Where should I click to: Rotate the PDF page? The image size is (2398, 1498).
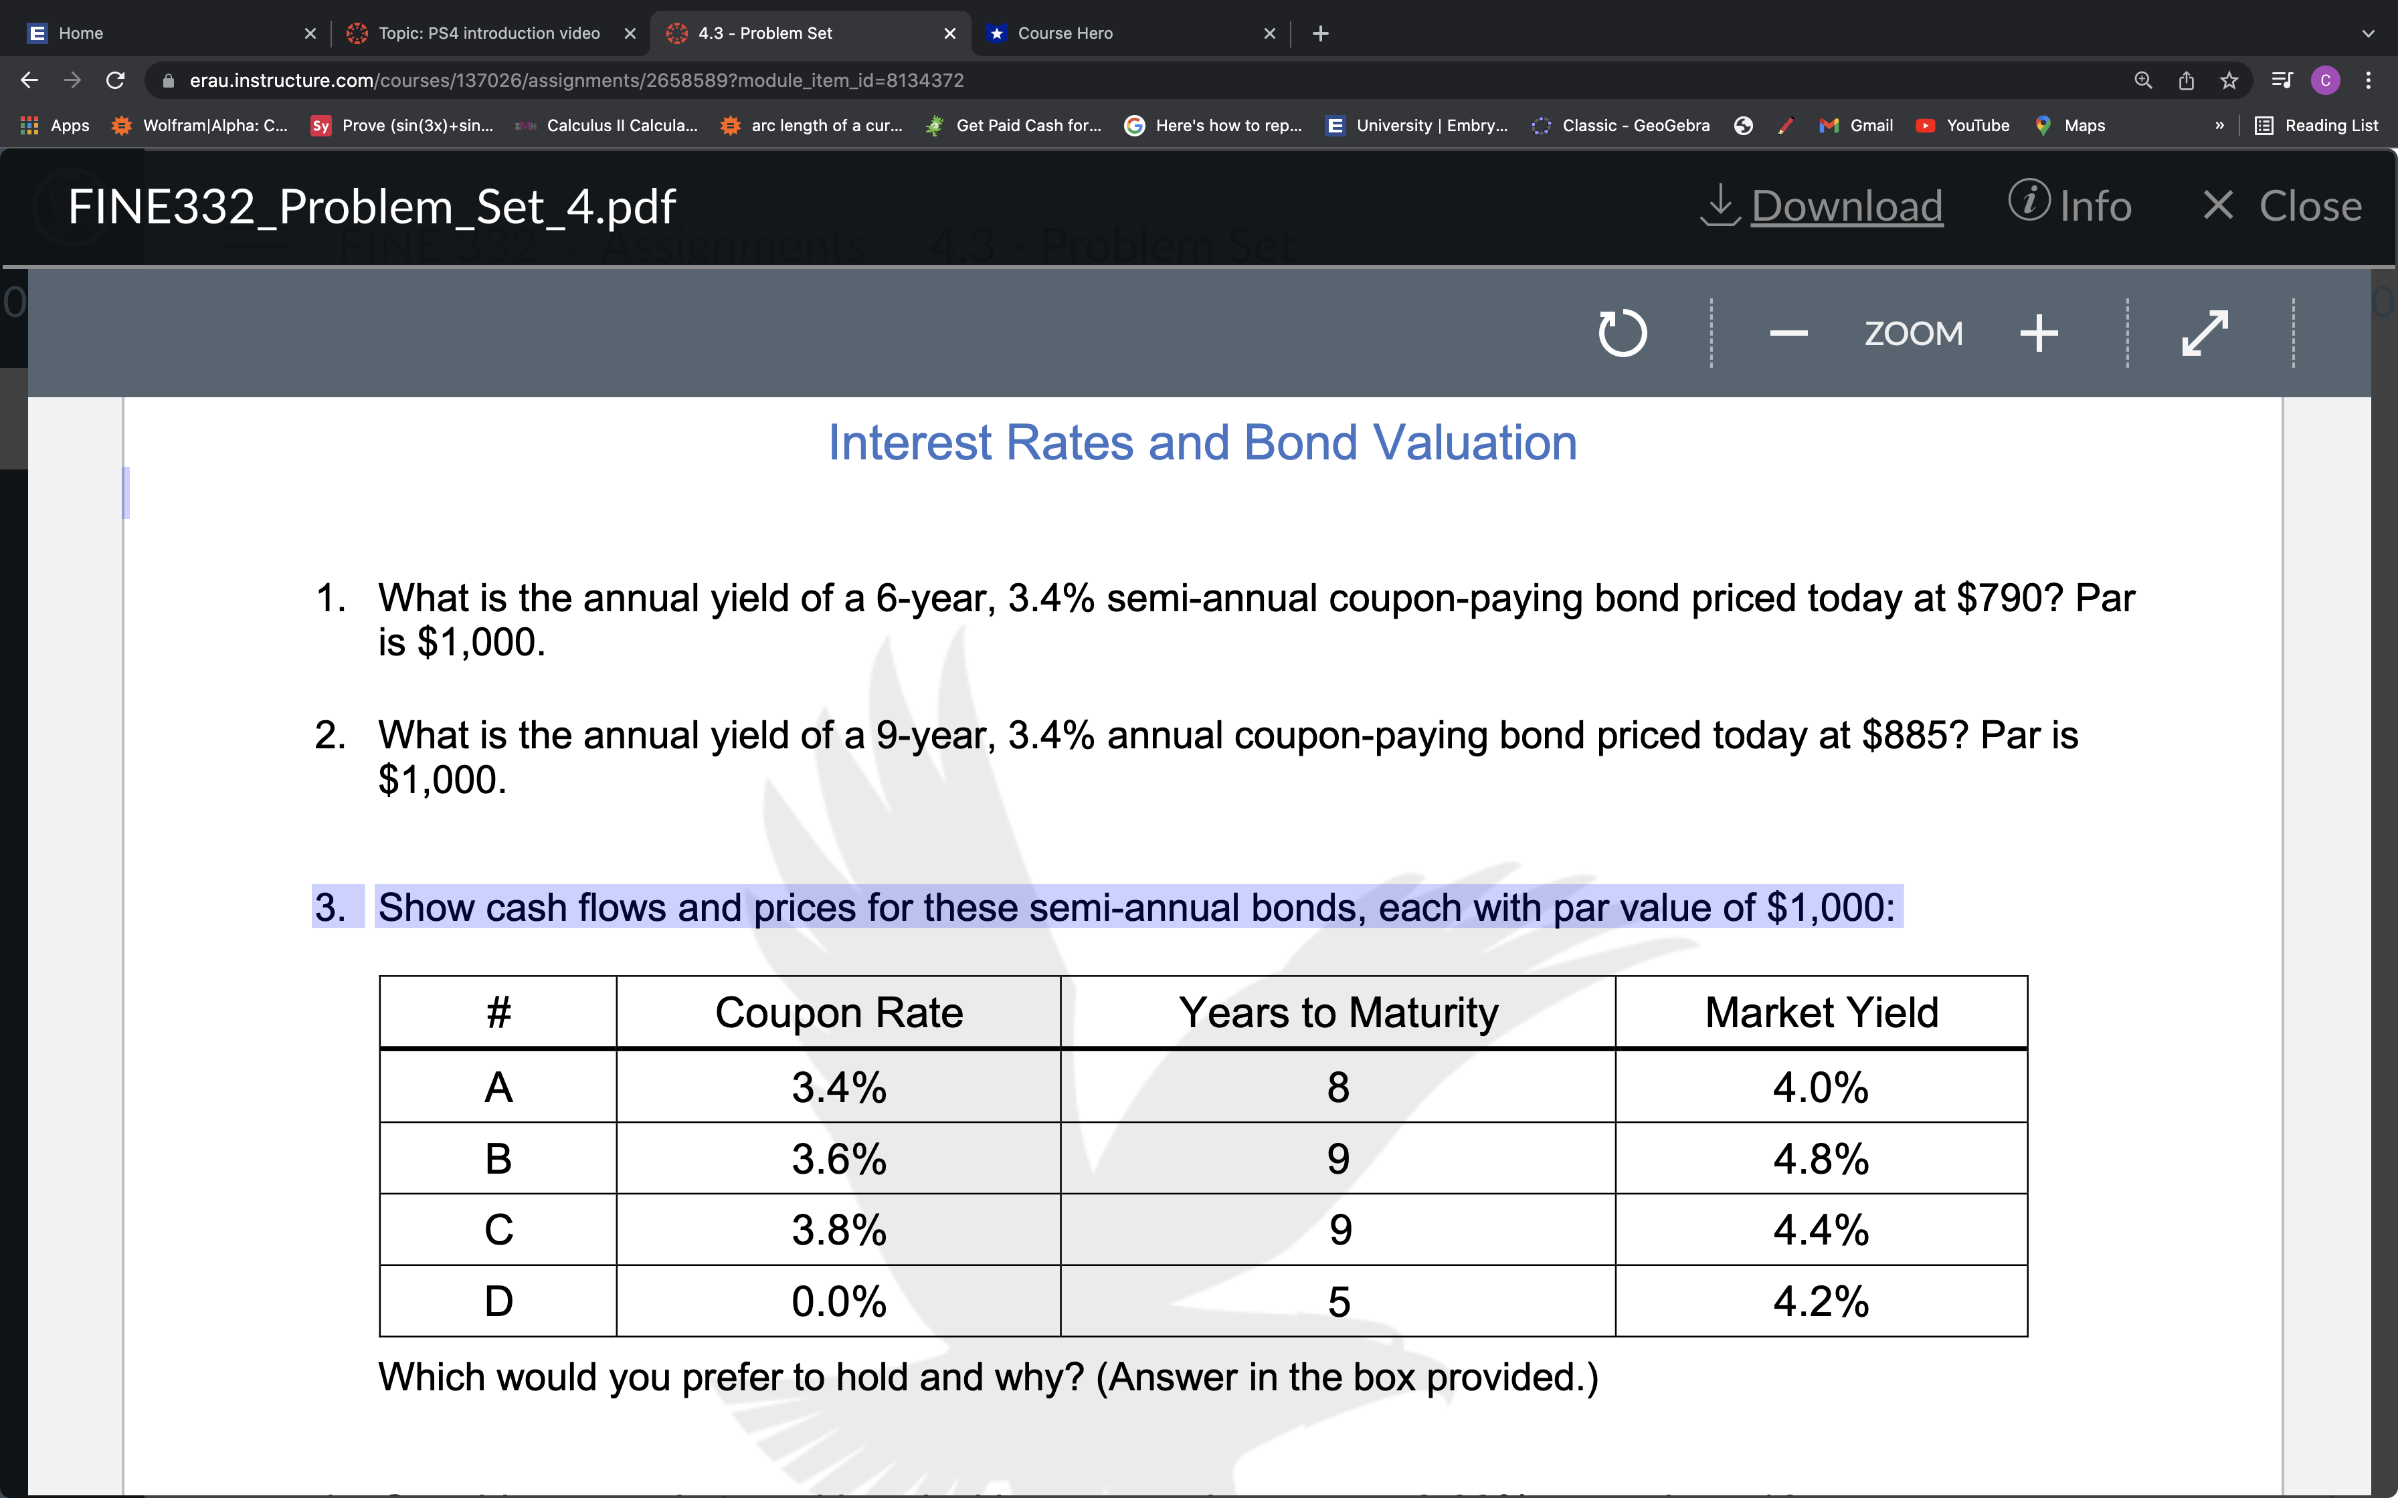click(1622, 332)
